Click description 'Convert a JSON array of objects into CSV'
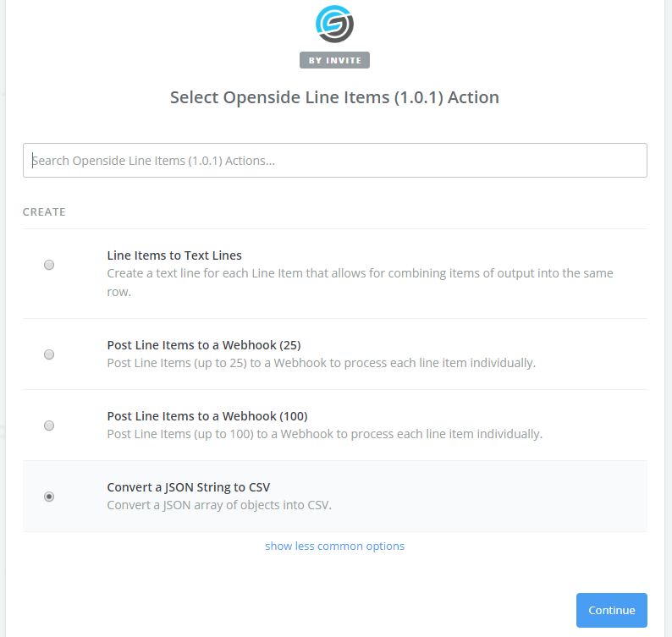 pyautogui.click(x=219, y=505)
